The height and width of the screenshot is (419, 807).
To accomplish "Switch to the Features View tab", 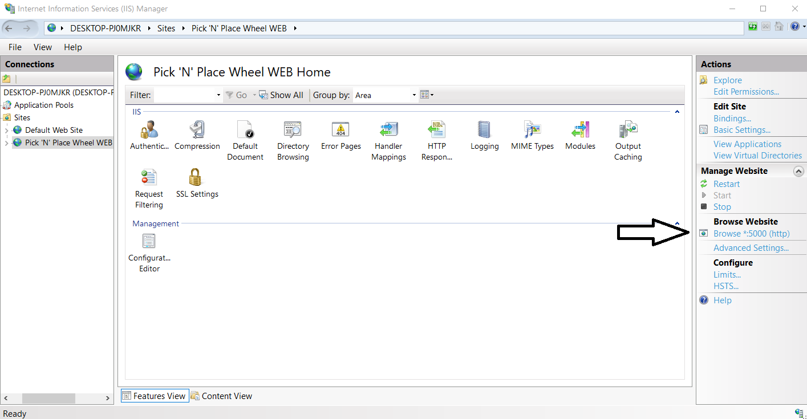I will [x=153, y=396].
